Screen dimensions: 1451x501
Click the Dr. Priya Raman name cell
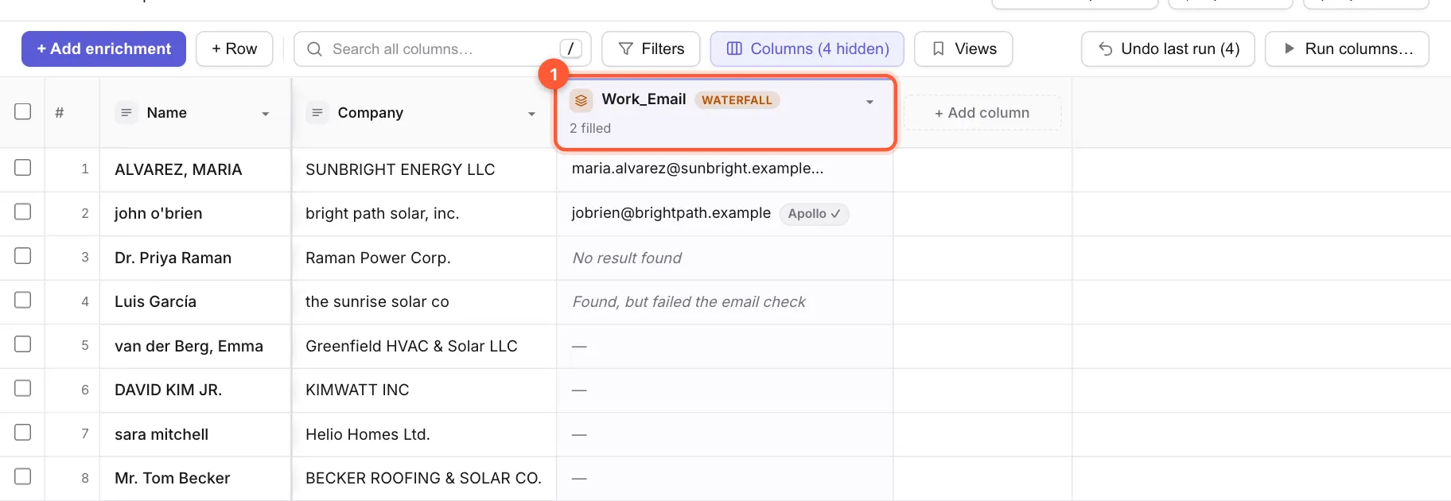(x=196, y=258)
